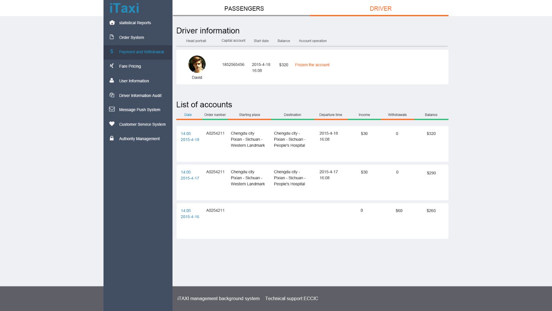The height and width of the screenshot is (311, 552).
Task: Sort accounts by the Date column header
Action: 188,115
